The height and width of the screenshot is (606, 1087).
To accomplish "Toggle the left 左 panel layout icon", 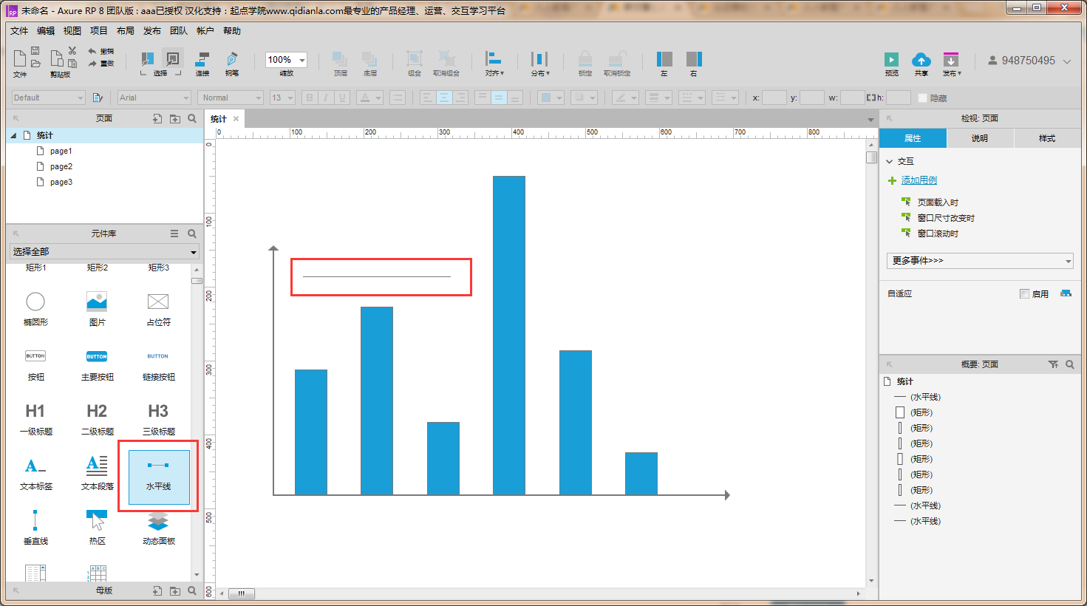I will [x=664, y=59].
